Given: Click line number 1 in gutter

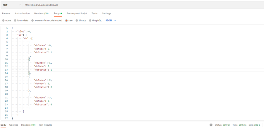Looking at the screenshot, I should [x=7, y=28].
